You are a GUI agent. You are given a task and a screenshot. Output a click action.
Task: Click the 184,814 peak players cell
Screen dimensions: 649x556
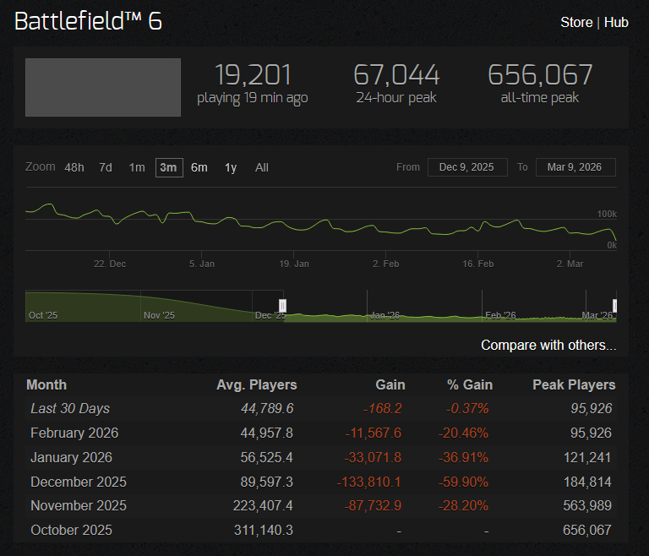click(x=587, y=482)
